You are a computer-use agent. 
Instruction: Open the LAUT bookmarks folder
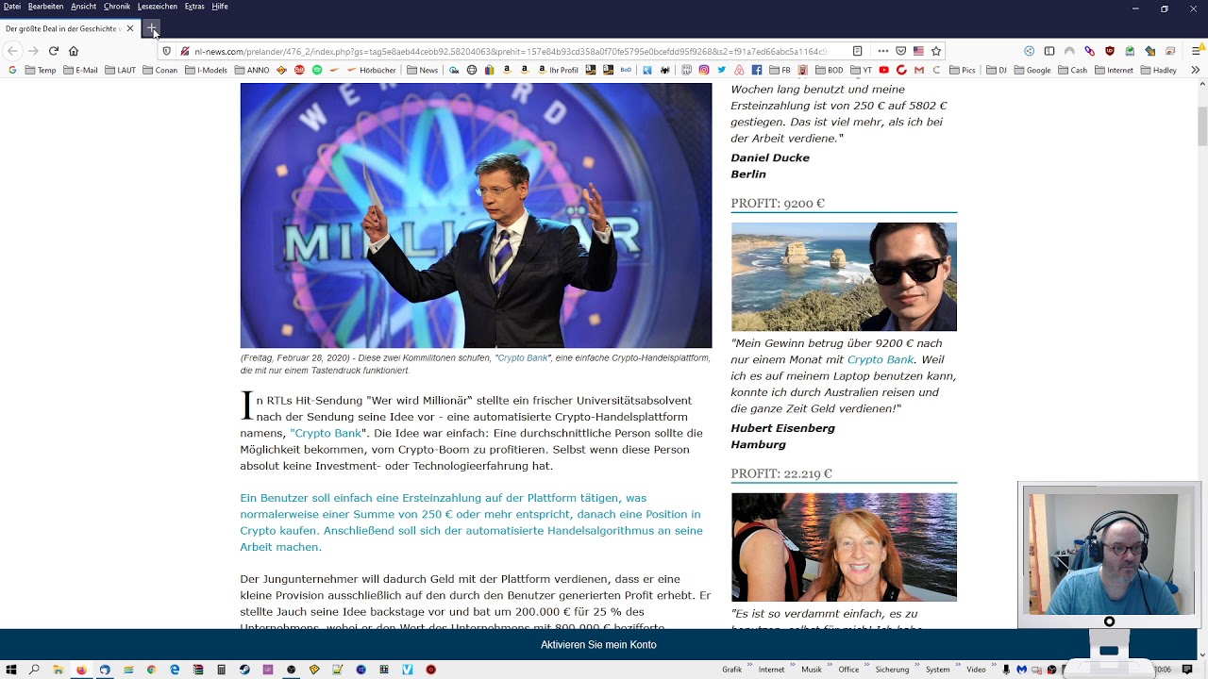coord(120,70)
